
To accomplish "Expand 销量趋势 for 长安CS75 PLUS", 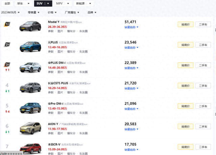I will click(131, 88).
